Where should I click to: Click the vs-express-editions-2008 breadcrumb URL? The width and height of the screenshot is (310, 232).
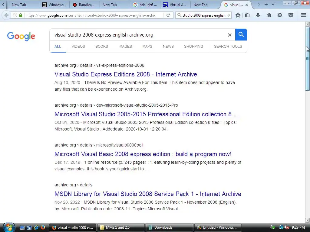coord(120,65)
